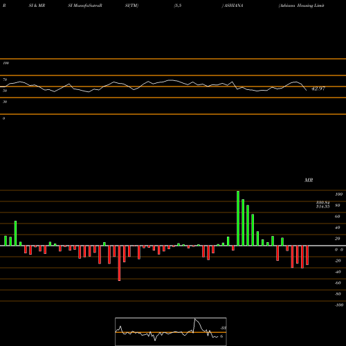Open the mini overview chart thumbnail
The height and width of the screenshot is (346, 346).
tap(171, 331)
